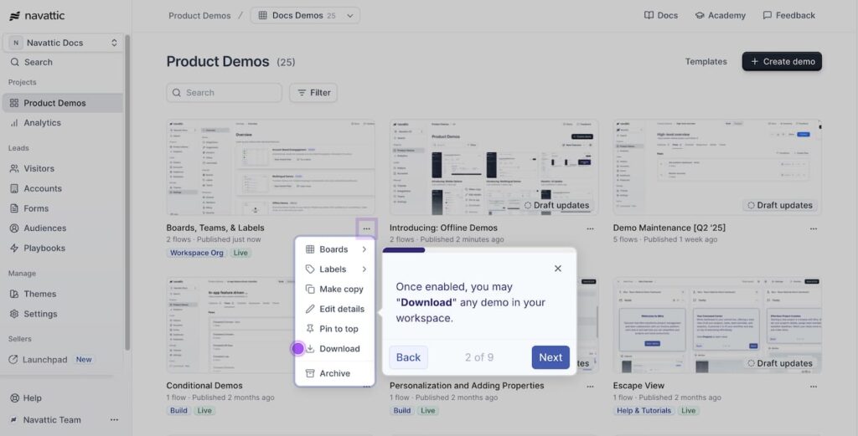858x436 pixels.
Task: Focus the demos Search field
Action: (x=224, y=92)
